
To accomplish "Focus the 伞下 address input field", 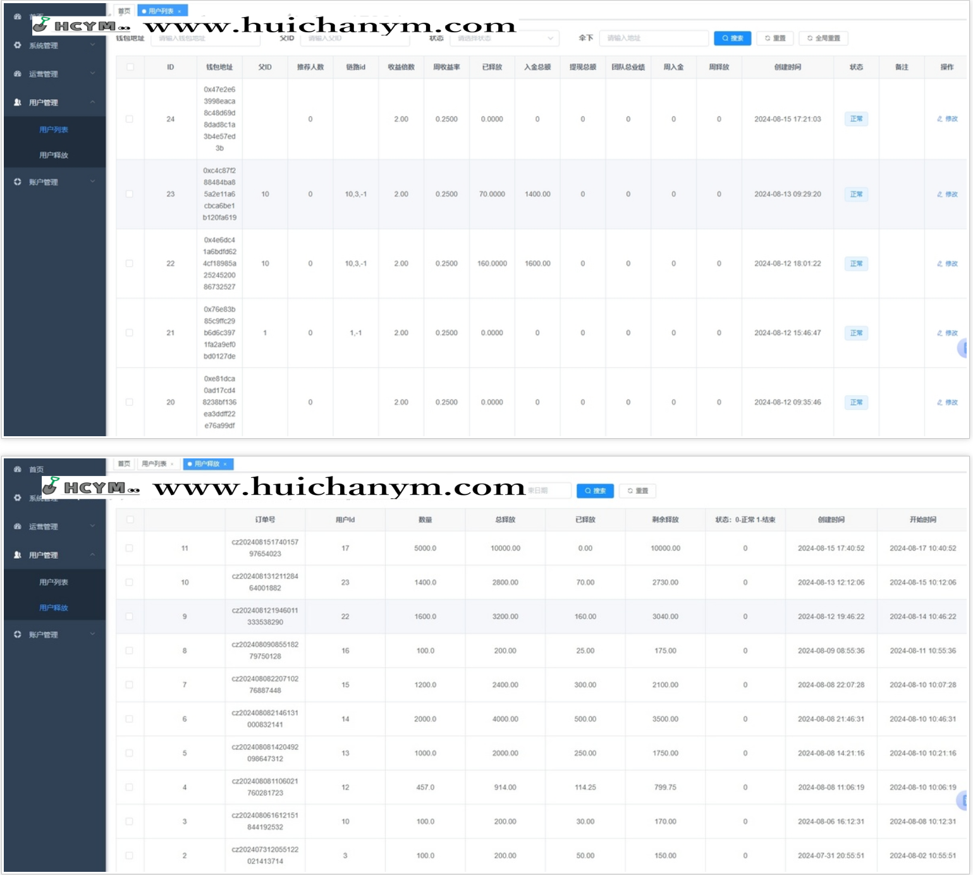I will (x=654, y=39).
